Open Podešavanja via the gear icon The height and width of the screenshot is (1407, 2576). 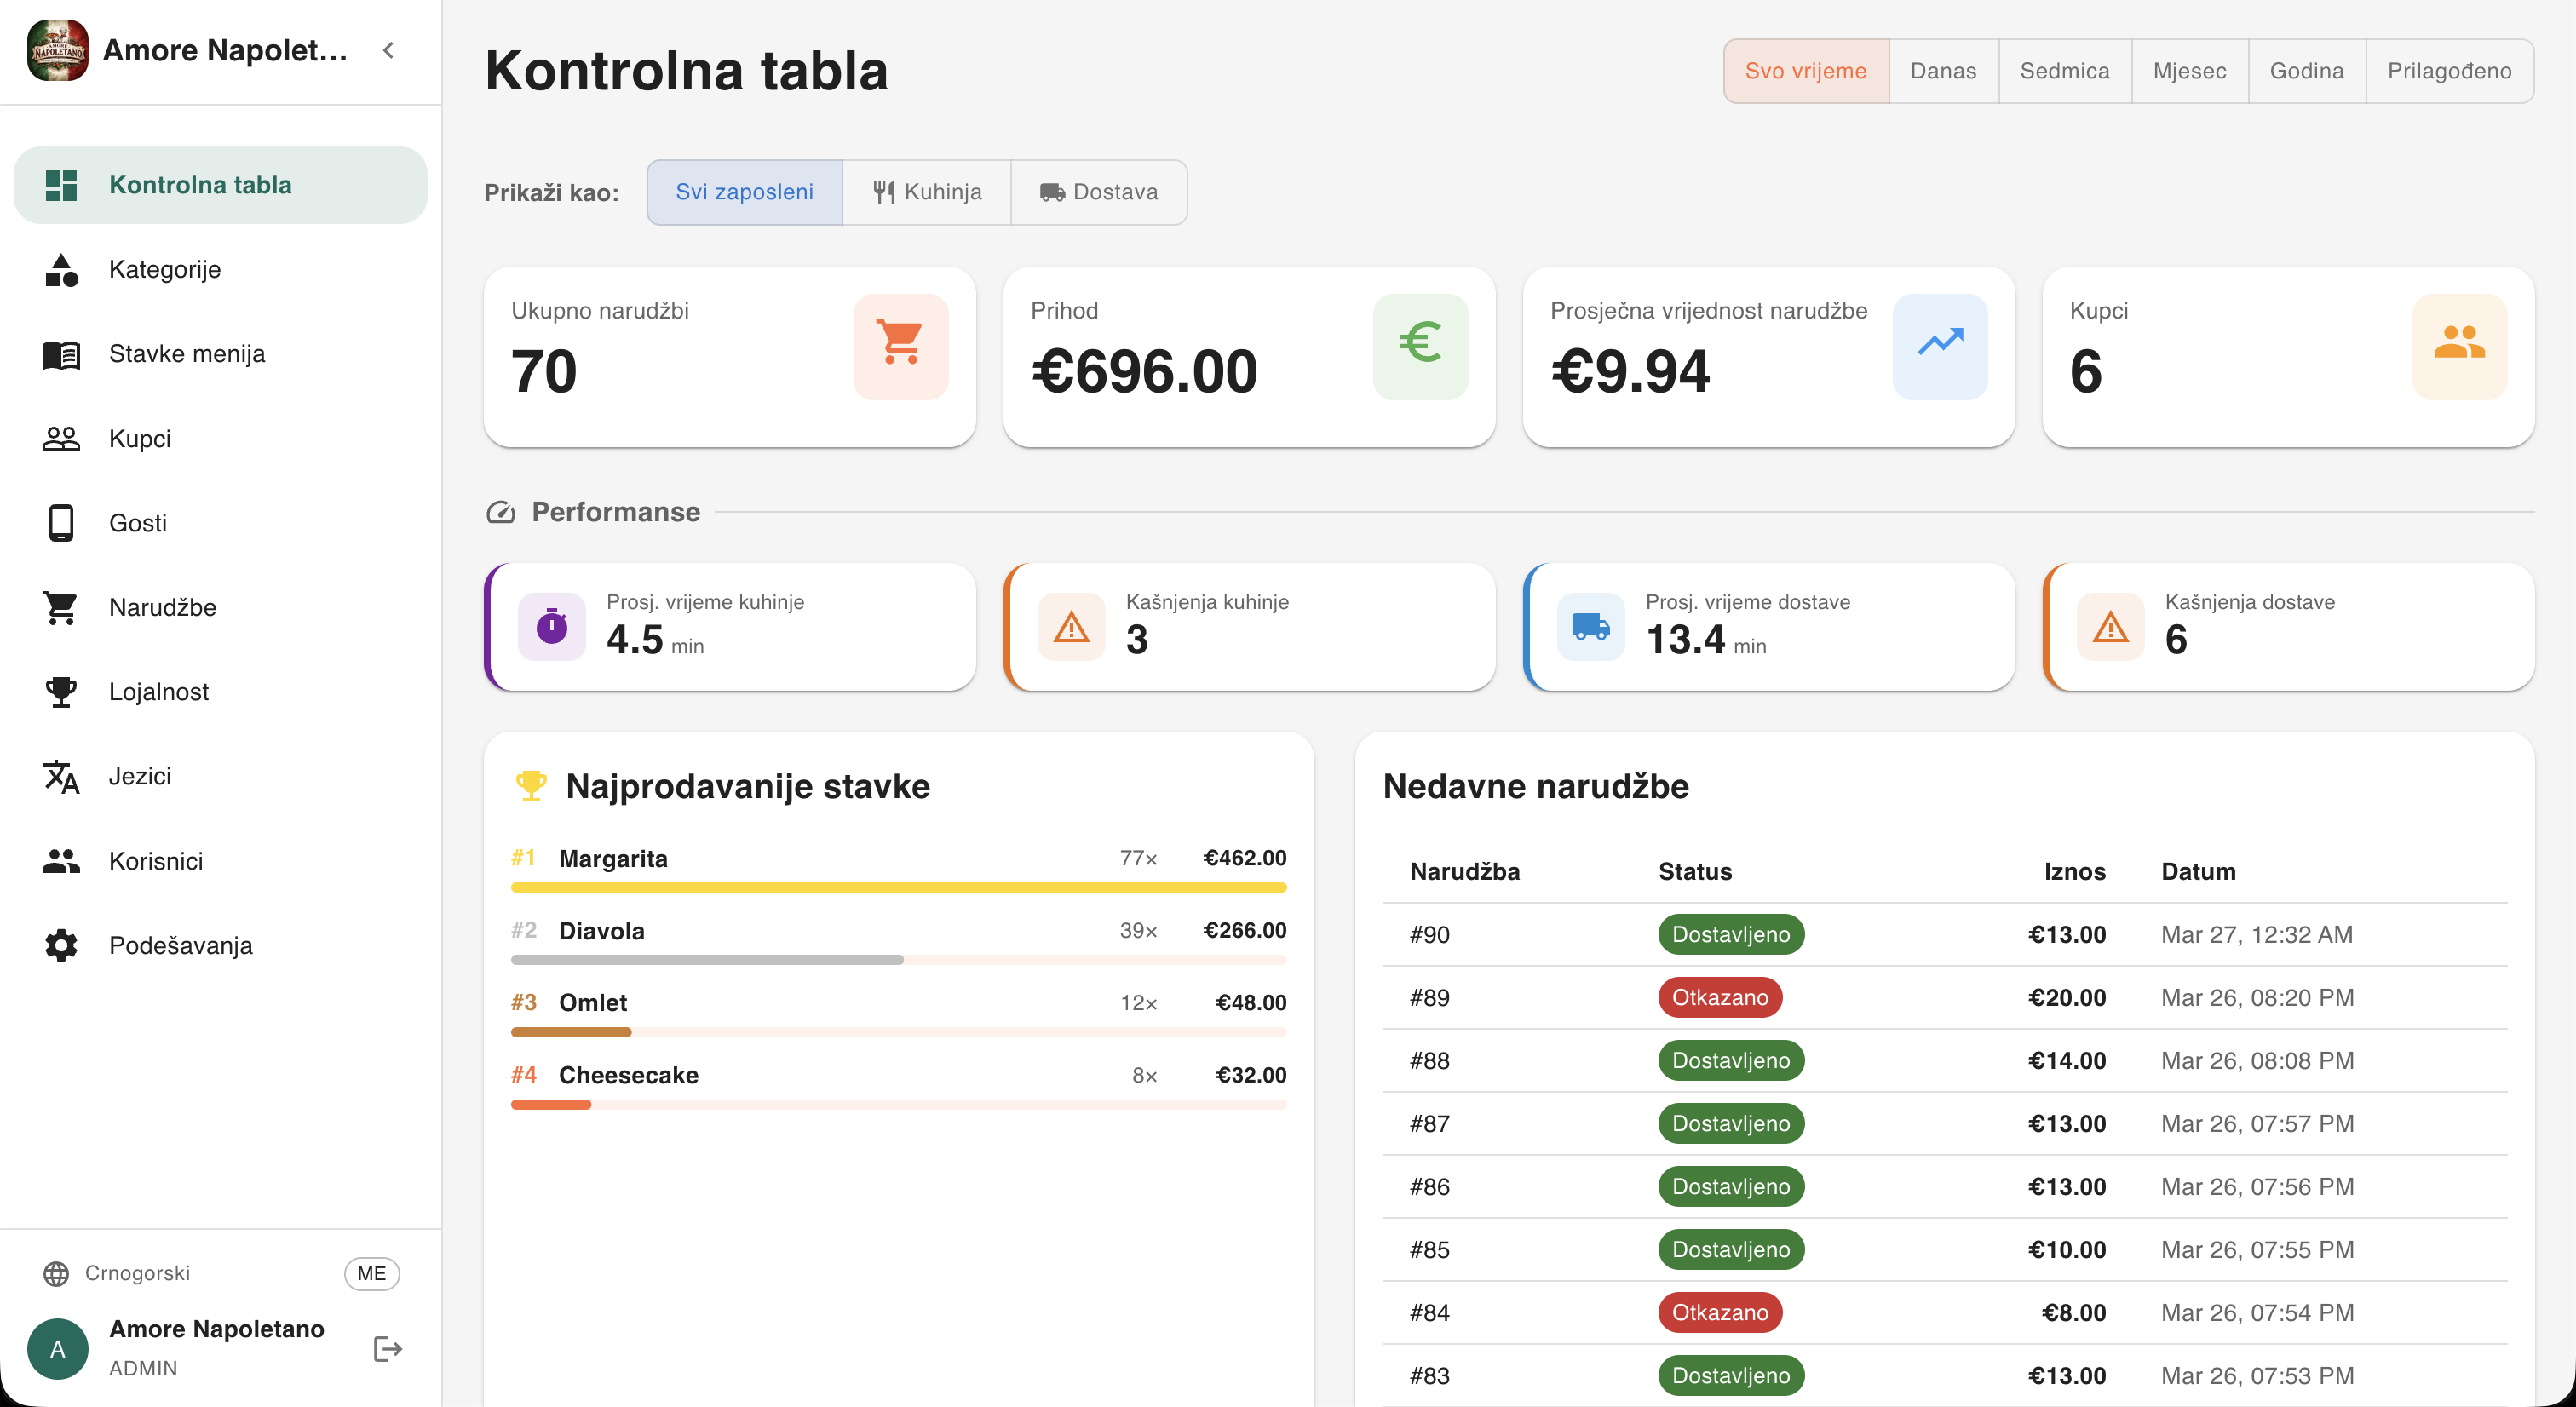61,945
